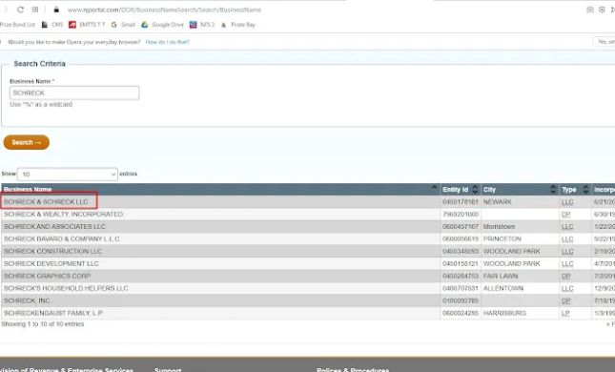Sort by Type column

point(575,190)
